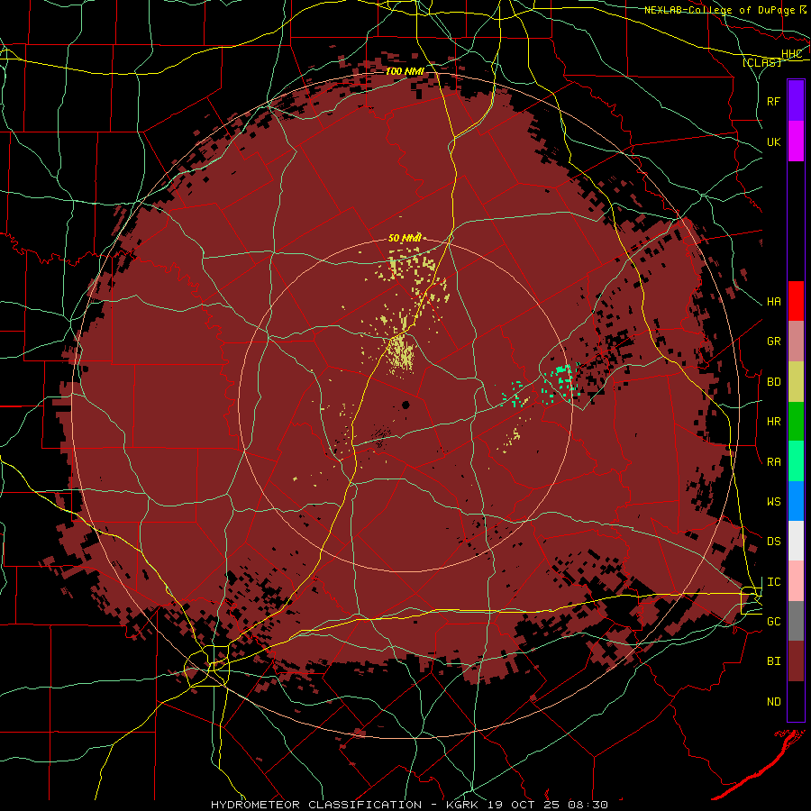Click the gray GC legend color swatch
This screenshot has width=811, height=811.
coord(796,621)
